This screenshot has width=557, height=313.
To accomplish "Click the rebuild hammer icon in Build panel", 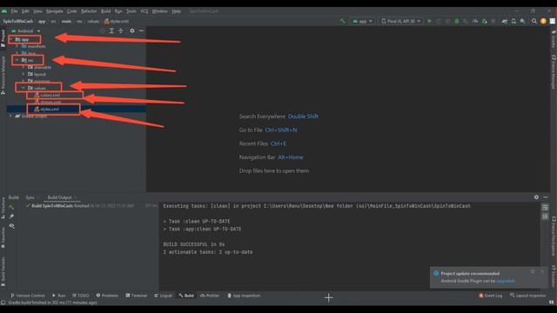I will click(x=11, y=207).
